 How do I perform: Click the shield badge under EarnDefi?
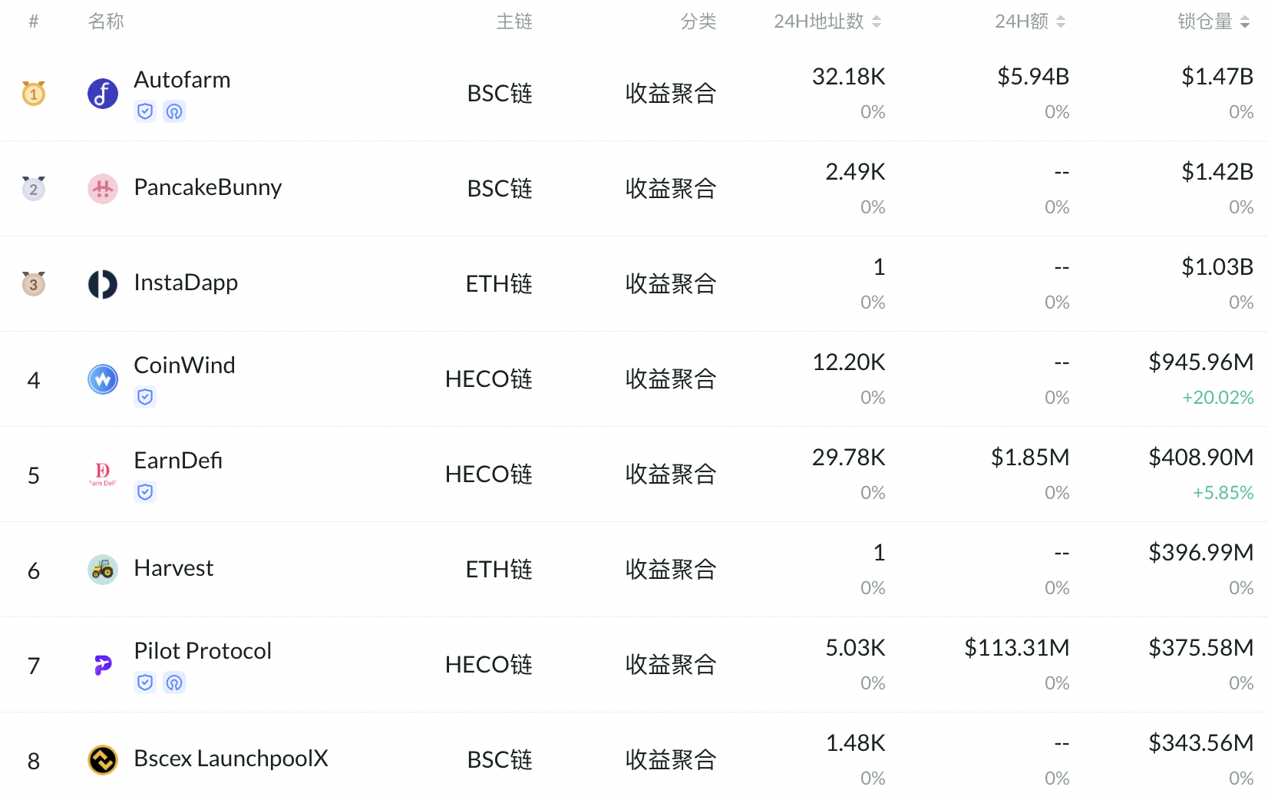pos(145,492)
